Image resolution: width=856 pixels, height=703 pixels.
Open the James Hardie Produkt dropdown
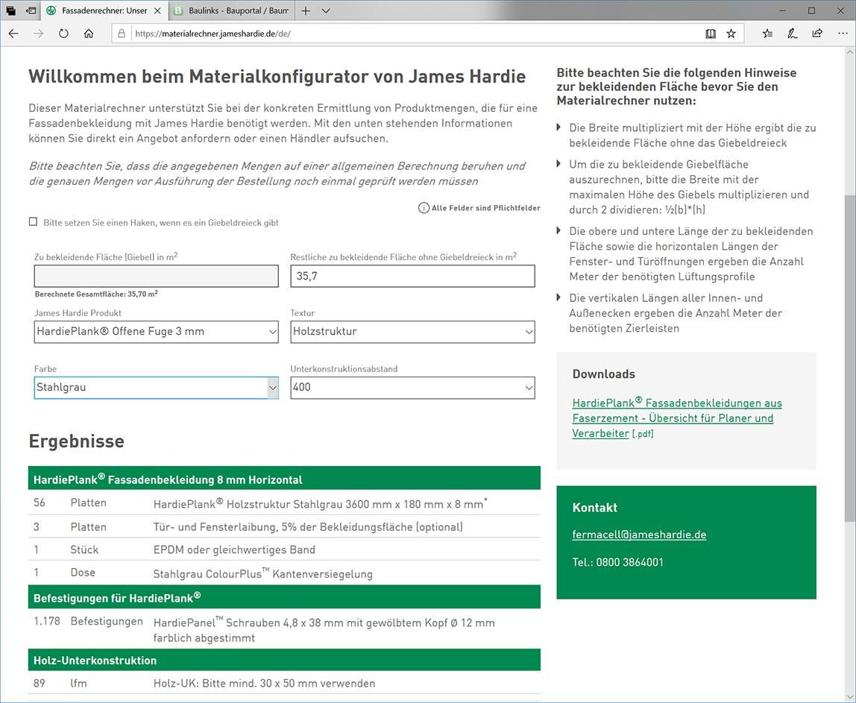[156, 332]
